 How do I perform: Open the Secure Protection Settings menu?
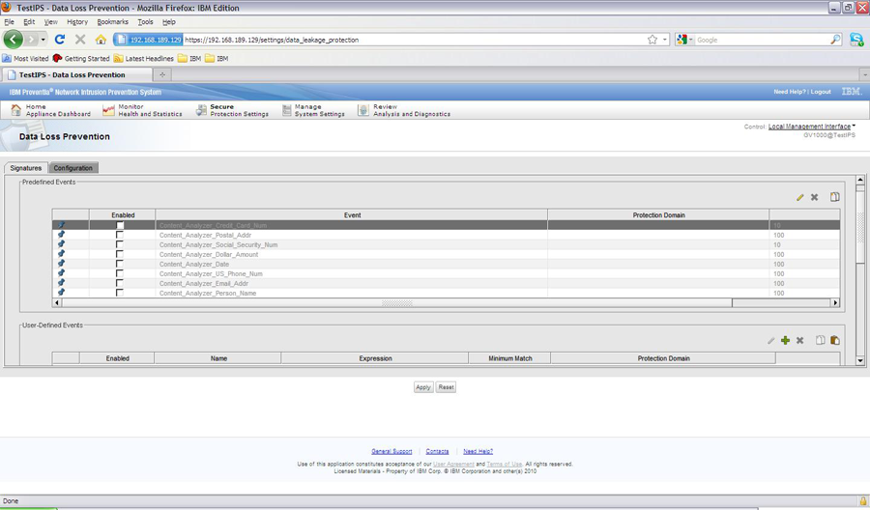(232, 110)
